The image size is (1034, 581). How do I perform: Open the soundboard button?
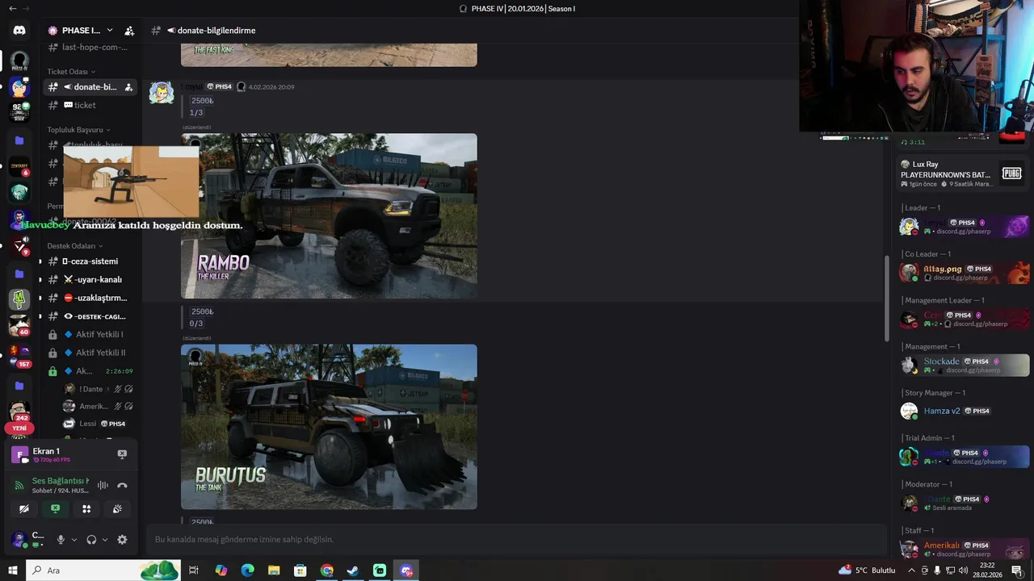(x=117, y=509)
